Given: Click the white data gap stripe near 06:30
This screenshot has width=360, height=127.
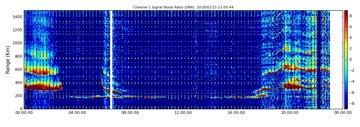Looking at the screenshot, I should click(111, 60).
